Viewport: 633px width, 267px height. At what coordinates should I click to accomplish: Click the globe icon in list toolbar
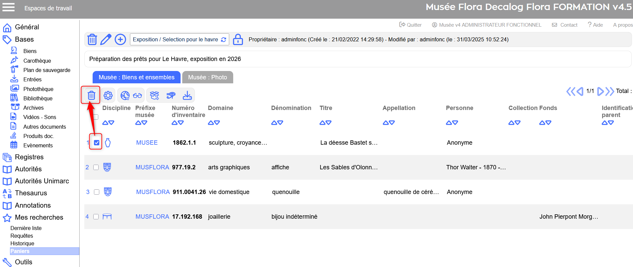pyautogui.click(x=125, y=96)
